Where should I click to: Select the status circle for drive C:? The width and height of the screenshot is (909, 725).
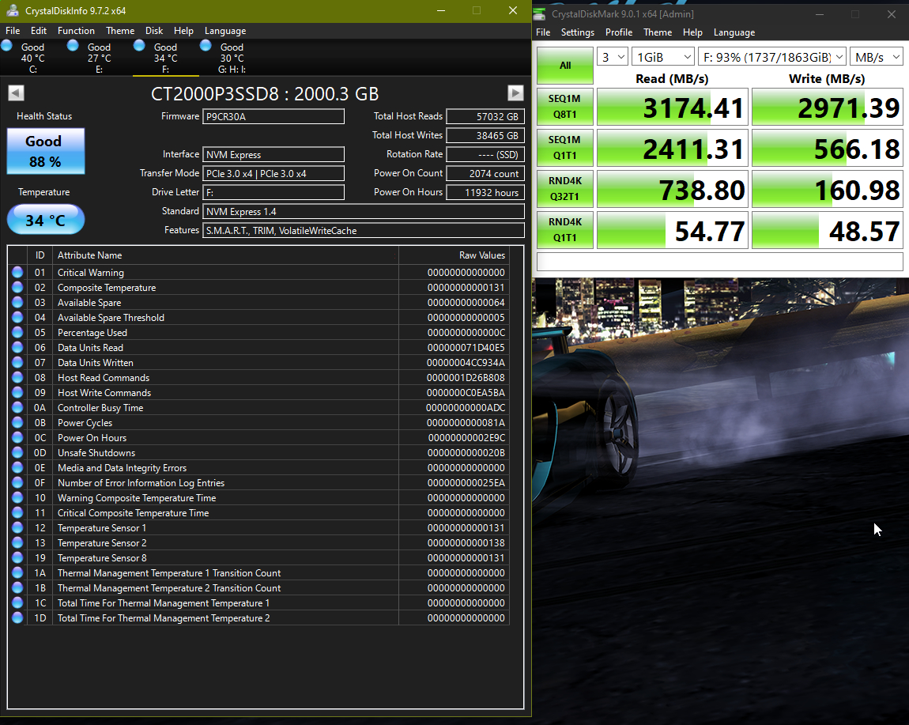click(7, 46)
